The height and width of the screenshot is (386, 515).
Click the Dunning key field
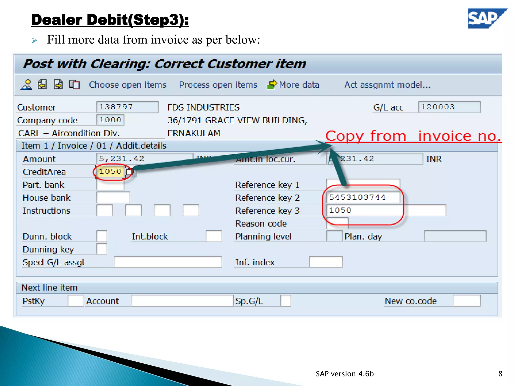pos(102,249)
